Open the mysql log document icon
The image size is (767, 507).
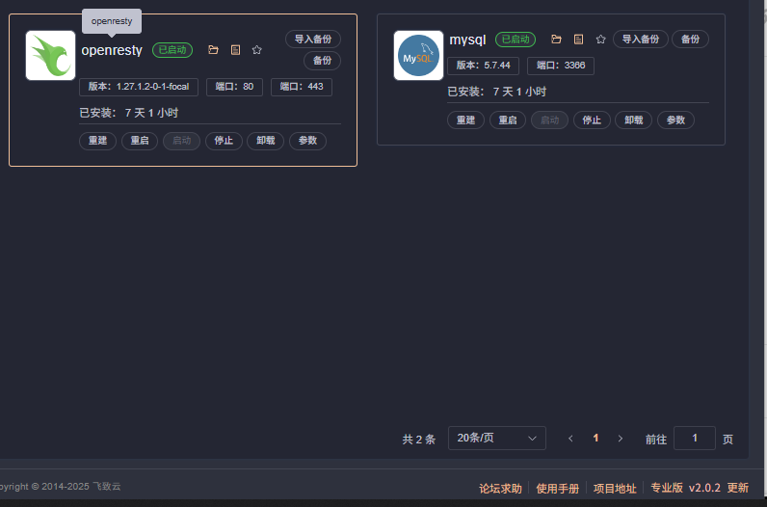tap(579, 40)
